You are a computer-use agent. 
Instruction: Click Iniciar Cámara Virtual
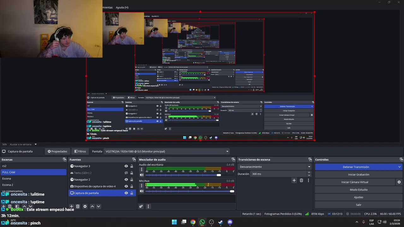(355, 182)
